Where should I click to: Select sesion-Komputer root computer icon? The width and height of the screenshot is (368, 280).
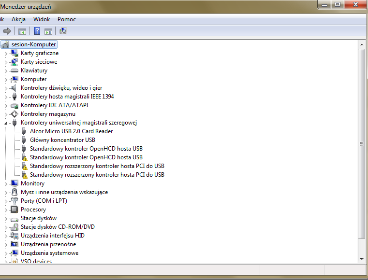click(x=5, y=44)
